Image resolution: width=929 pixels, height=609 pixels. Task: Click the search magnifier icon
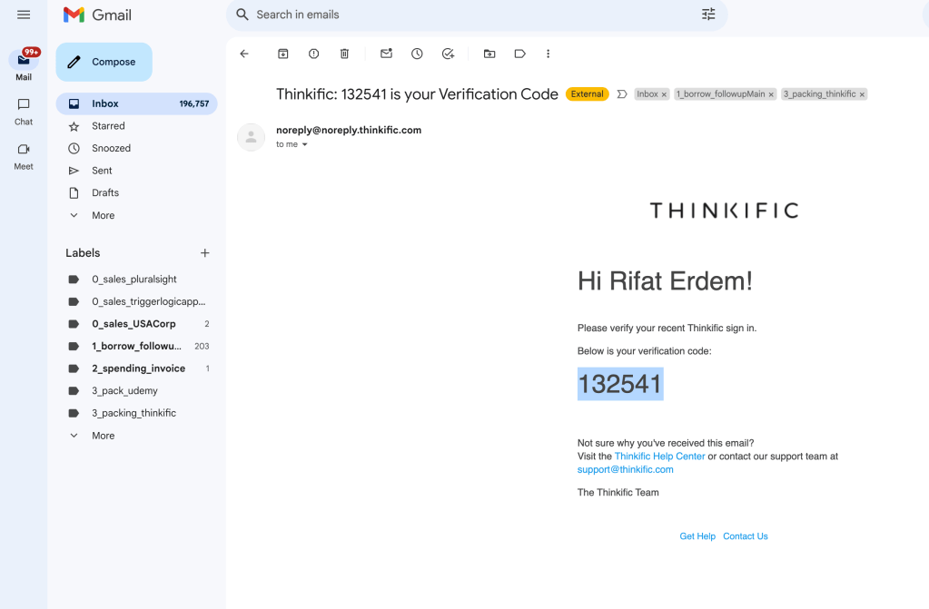click(242, 15)
